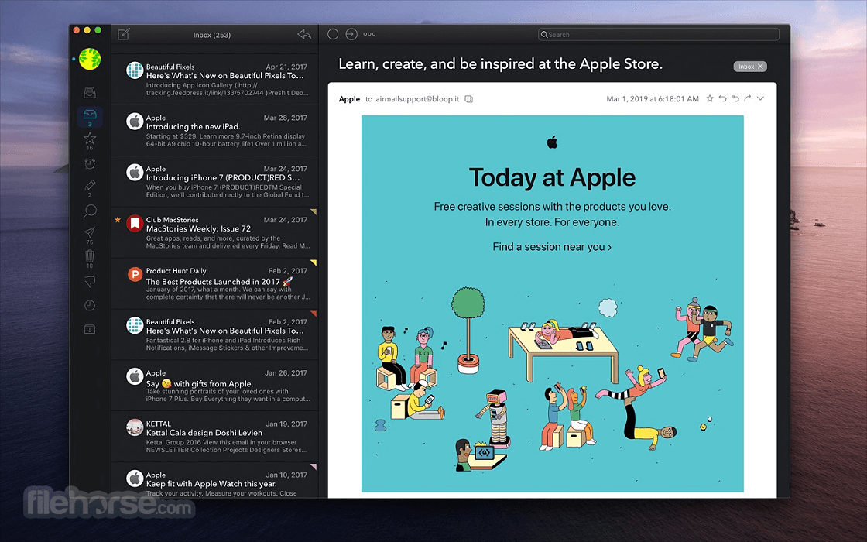Select the highlighted Inbox folder showing 3
Viewport: 867px width, 542px height.
pos(90,117)
